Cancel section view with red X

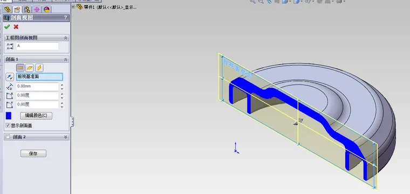(x=16, y=27)
